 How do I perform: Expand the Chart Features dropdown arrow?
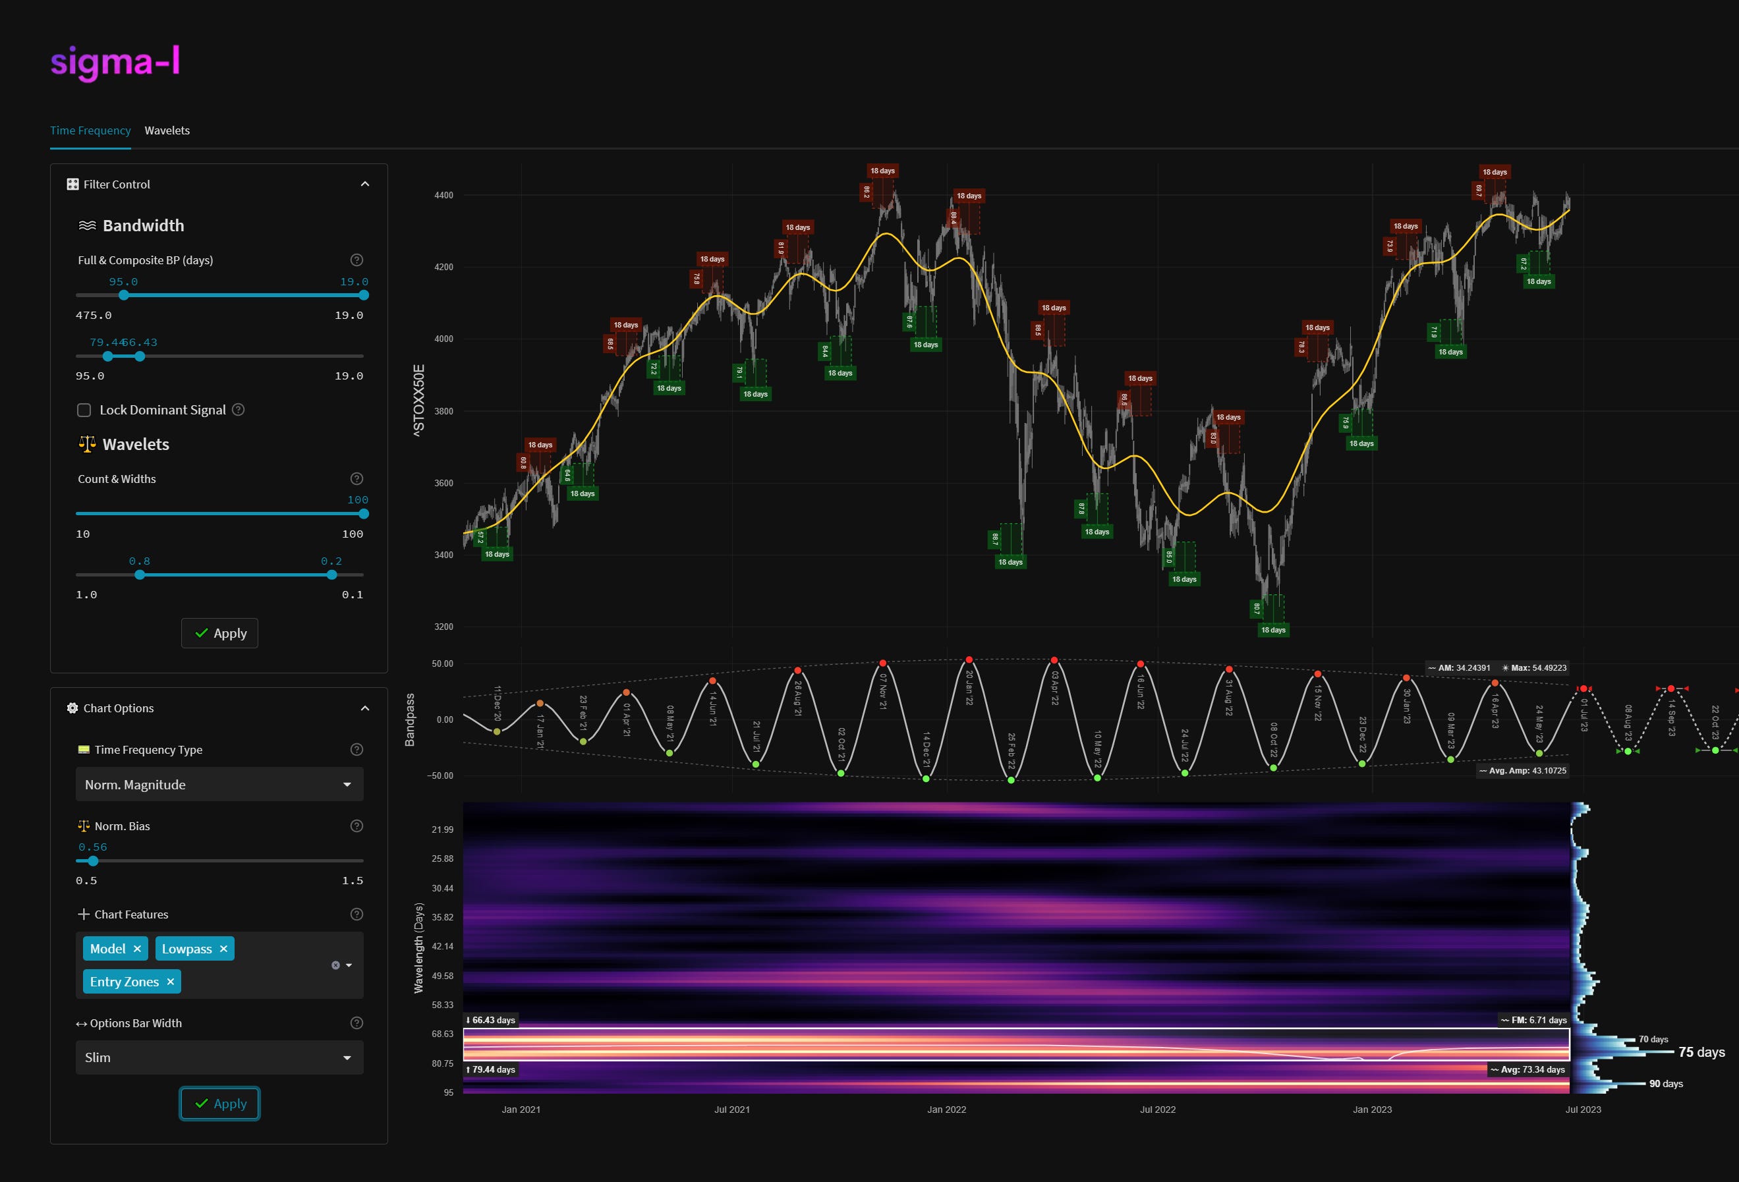(x=349, y=965)
